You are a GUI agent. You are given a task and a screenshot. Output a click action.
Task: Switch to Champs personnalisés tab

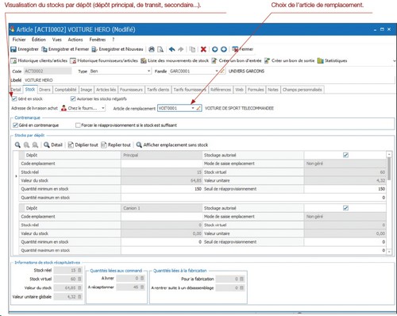pyautogui.click(x=303, y=90)
